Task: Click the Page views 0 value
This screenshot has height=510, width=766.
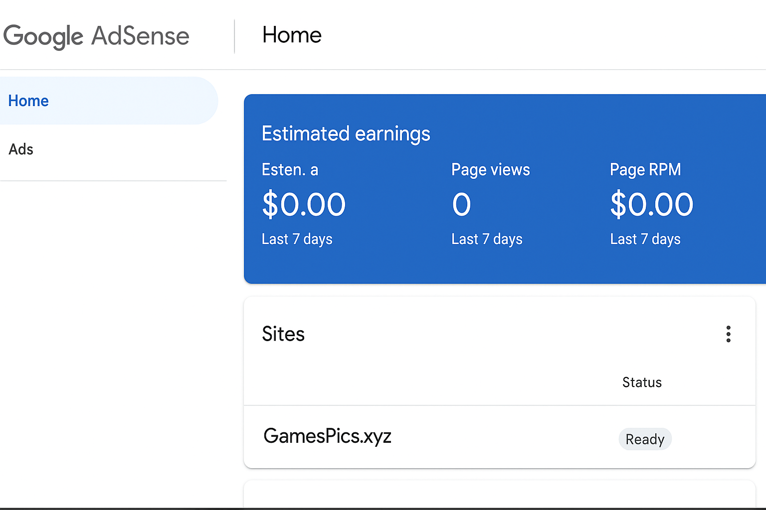Action: (x=461, y=205)
